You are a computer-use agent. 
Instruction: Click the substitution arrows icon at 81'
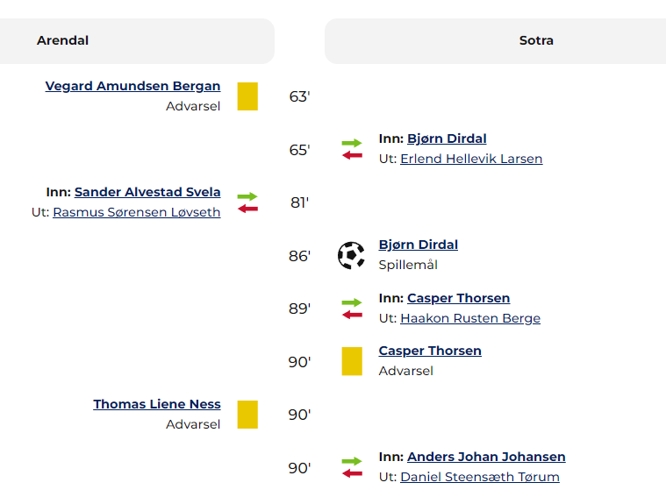247,202
